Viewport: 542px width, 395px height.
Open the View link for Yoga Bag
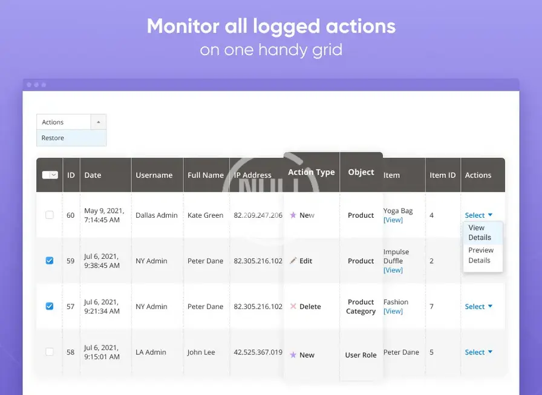click(x=393, y=220)
